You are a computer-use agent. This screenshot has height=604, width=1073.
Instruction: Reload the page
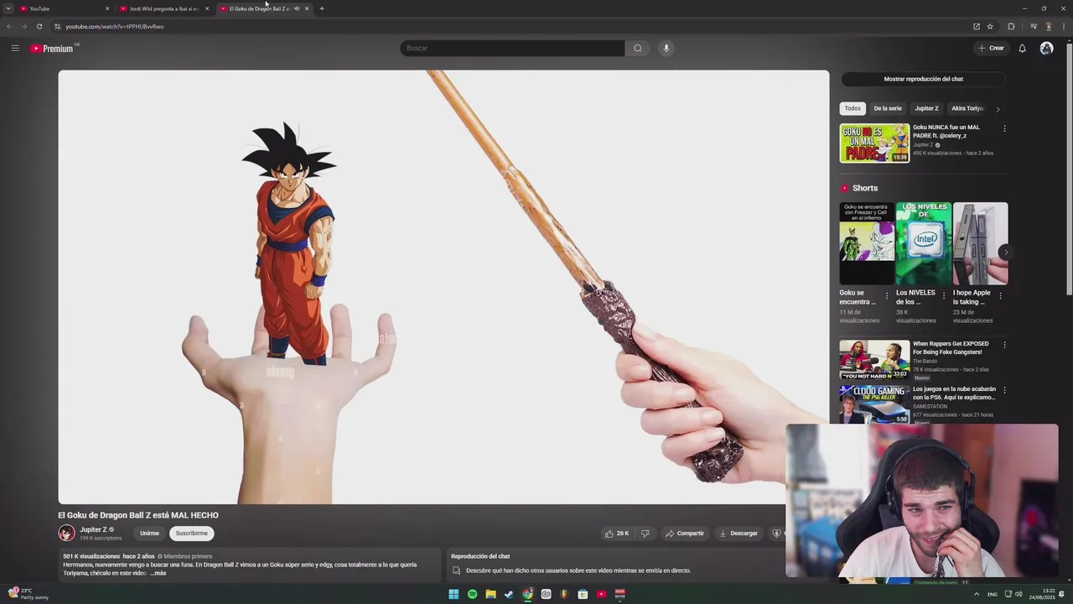(39, 26)
